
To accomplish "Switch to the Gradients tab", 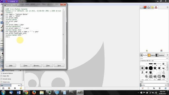I will 160,55.
